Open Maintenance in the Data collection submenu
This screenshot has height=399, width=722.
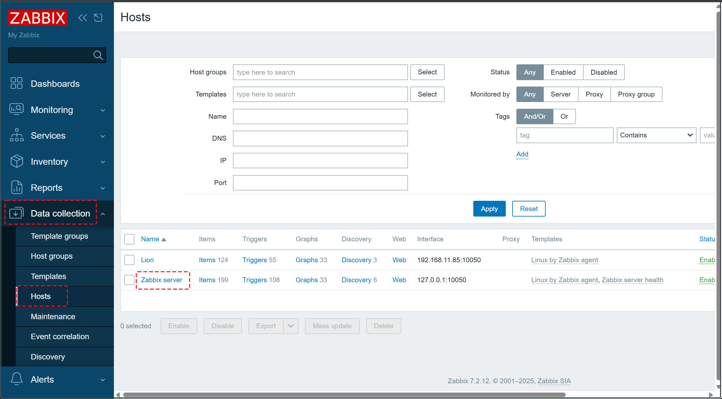point(53,317)
